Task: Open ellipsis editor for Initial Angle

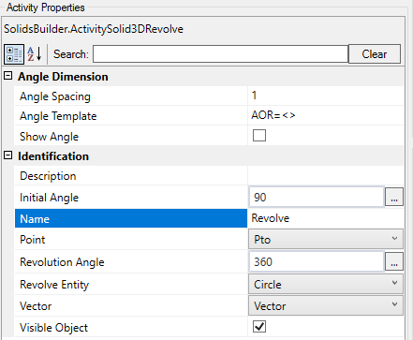Action: point(394,197)
